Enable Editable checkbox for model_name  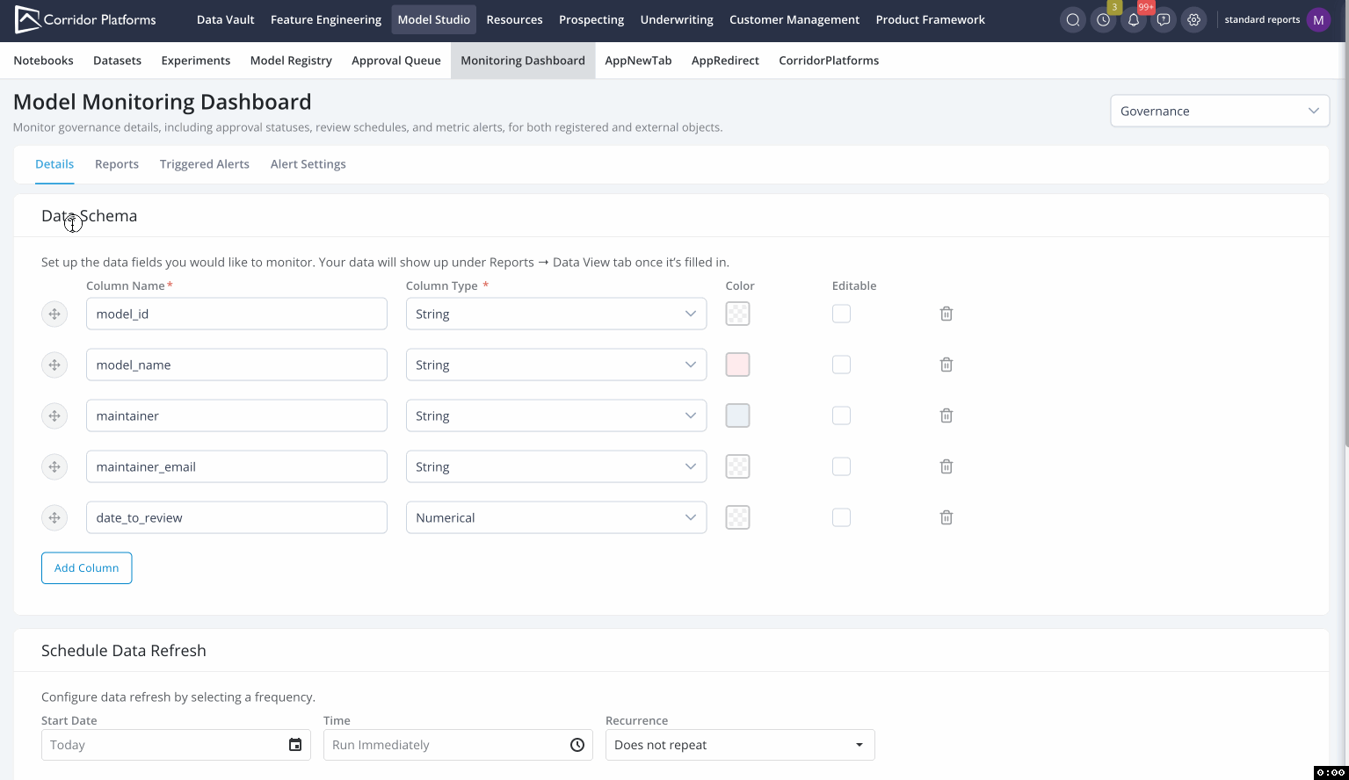[841, 365]
